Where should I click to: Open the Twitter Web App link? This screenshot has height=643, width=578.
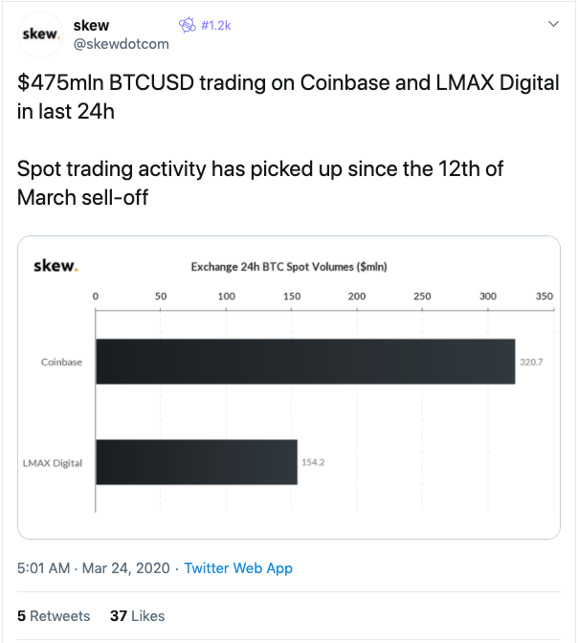coord(238,568)
